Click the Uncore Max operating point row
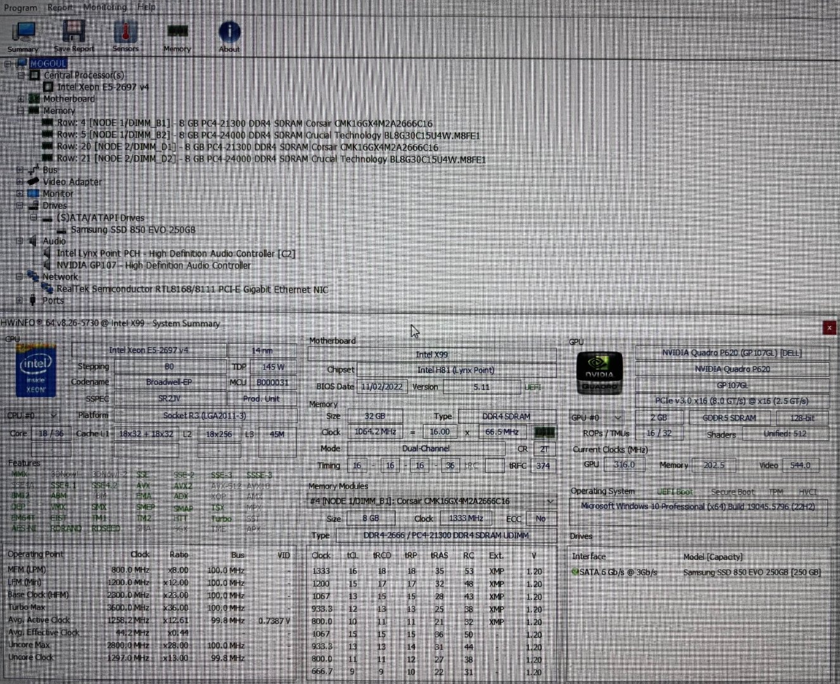This screenshot has height=684, width=840. [x=149, y=645]
